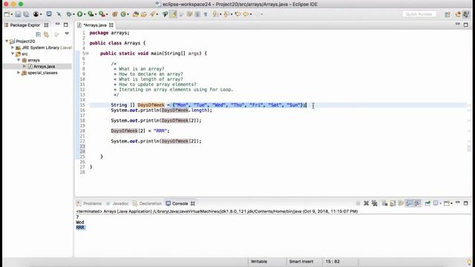The image size is (475, 267).
Task: Click the Open Type icon
Action: (x=136, y=14)
